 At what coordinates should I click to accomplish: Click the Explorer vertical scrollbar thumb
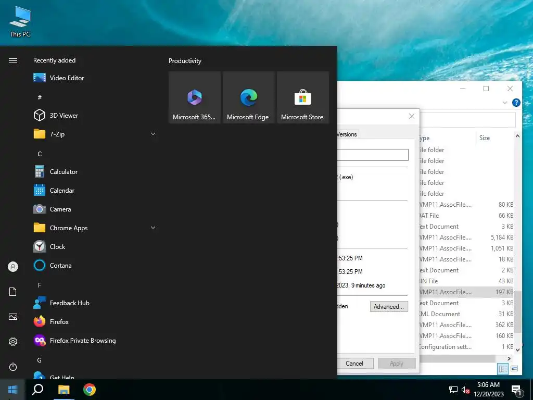point(517,312)
